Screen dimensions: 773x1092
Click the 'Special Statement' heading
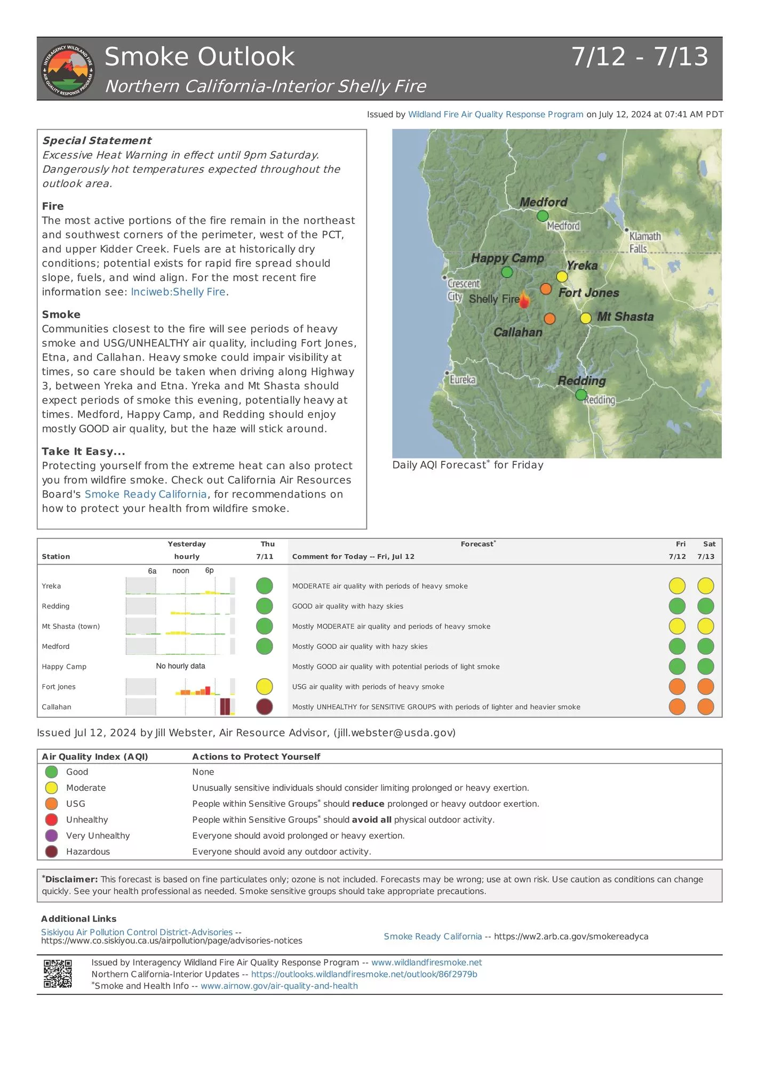[97, 141]
